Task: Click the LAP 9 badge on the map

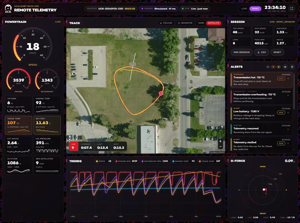Action: pos(73,146)
